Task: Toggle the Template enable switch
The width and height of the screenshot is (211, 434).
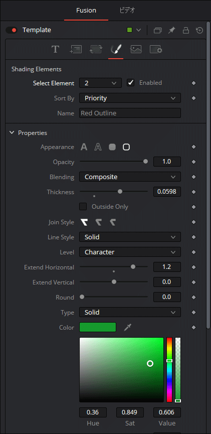Action: [x=12, y=30]
